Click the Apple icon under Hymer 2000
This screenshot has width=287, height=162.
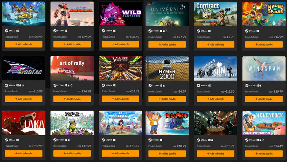164,85
